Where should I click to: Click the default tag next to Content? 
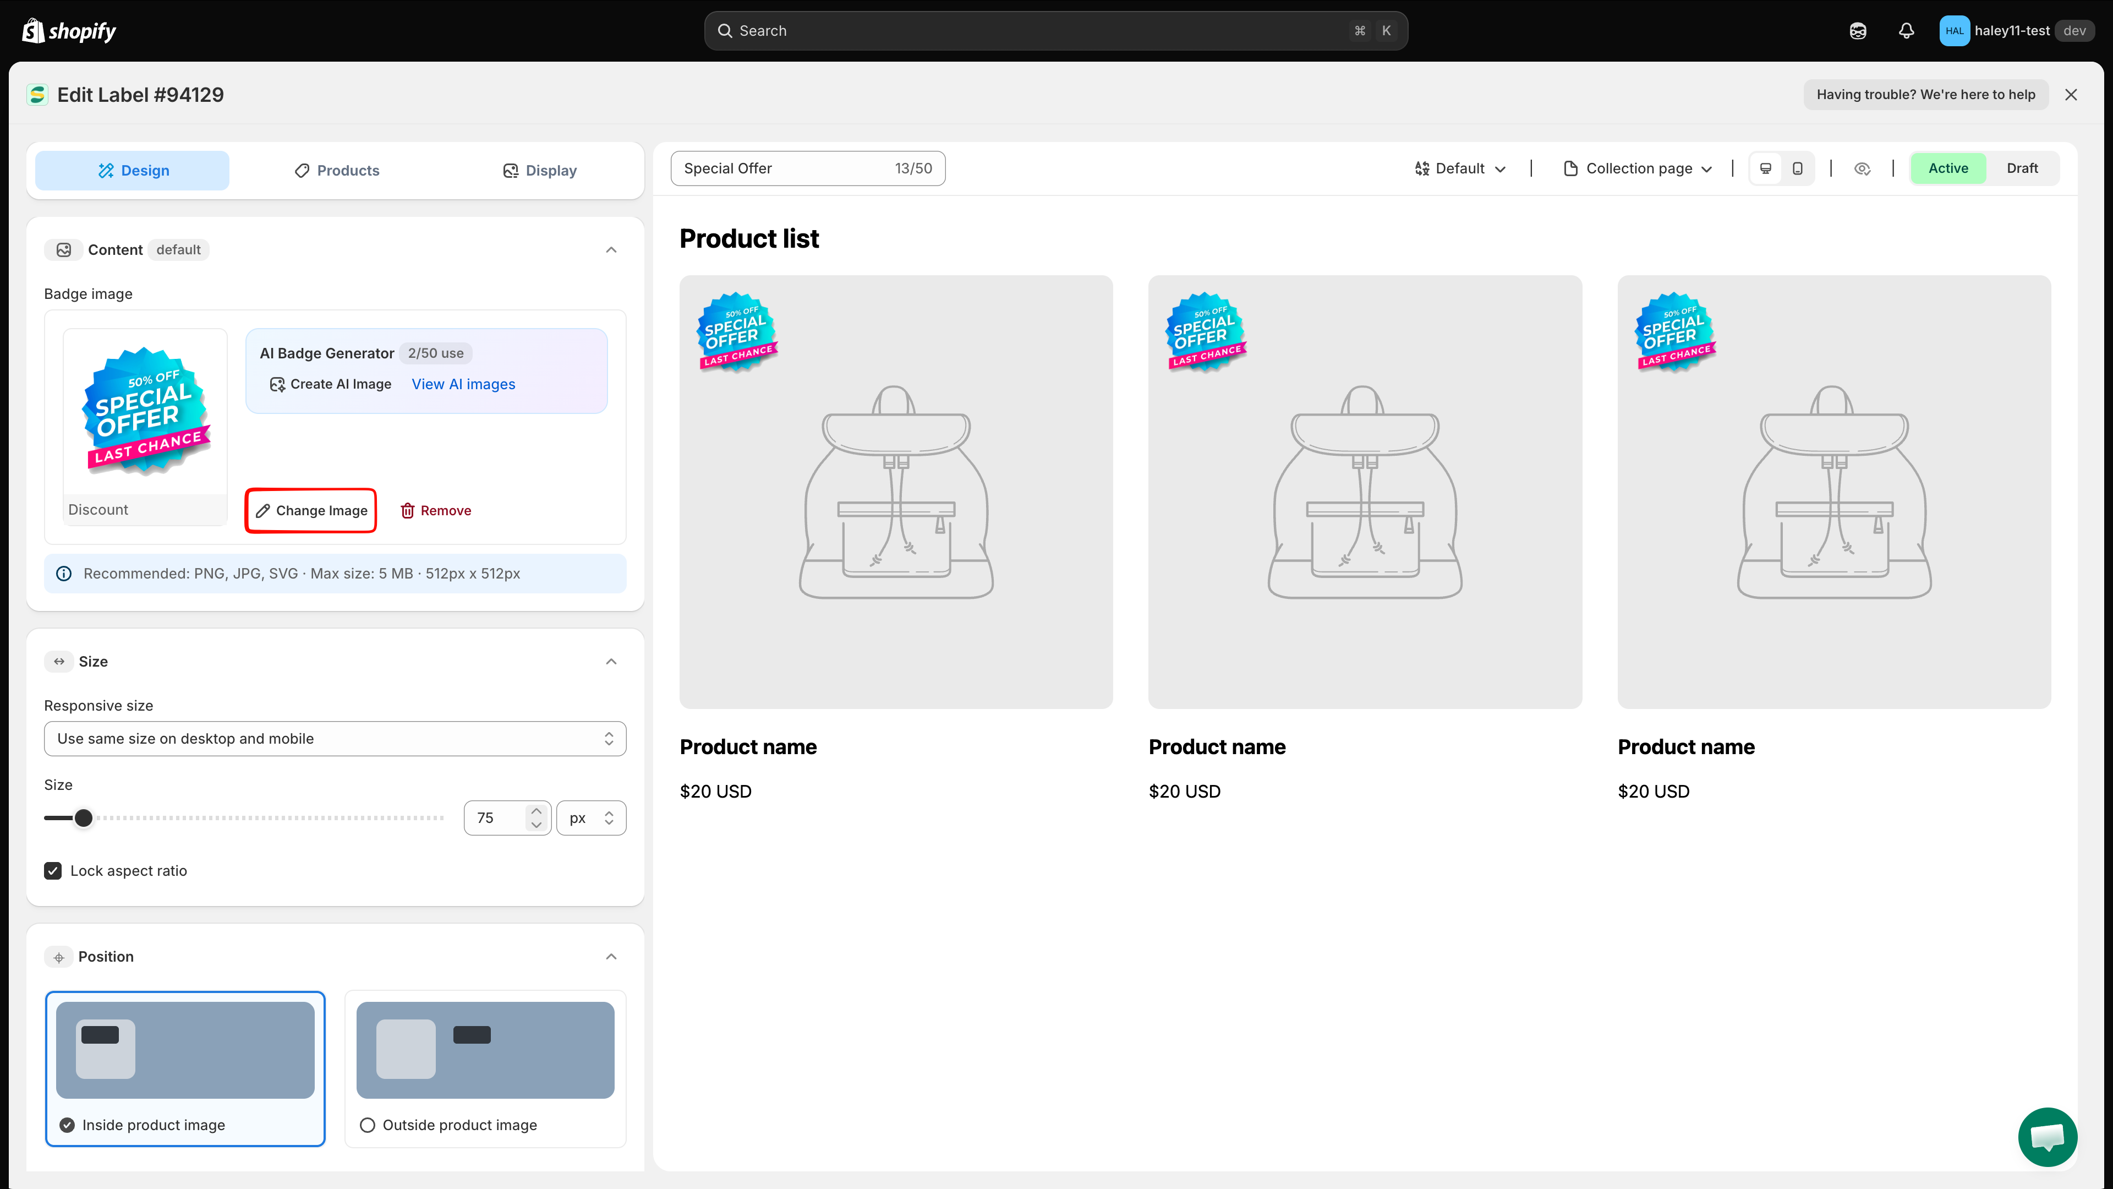[178, 249]
